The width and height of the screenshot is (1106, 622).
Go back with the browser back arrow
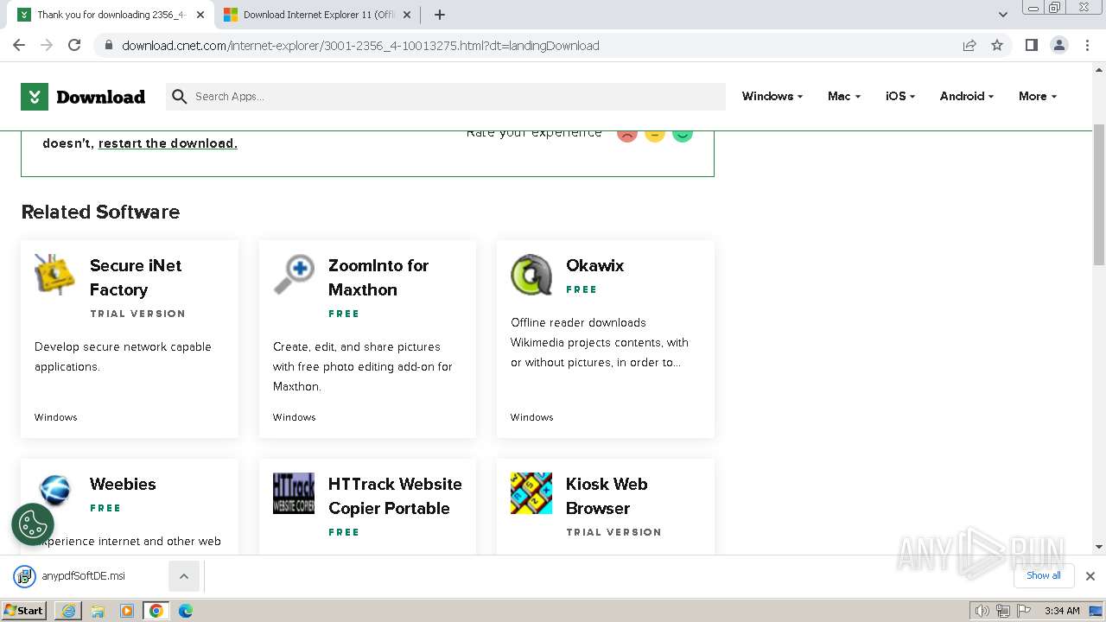[19, 45]
